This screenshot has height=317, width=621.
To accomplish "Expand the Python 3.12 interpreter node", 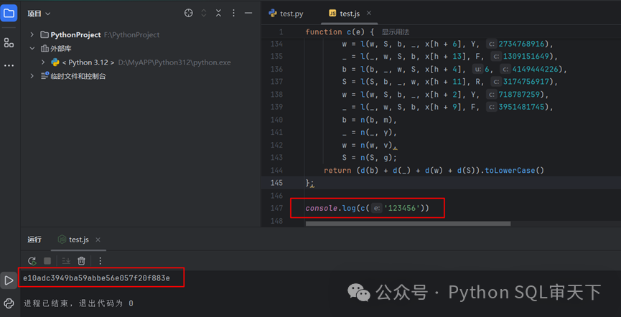I will click(43, 62).
